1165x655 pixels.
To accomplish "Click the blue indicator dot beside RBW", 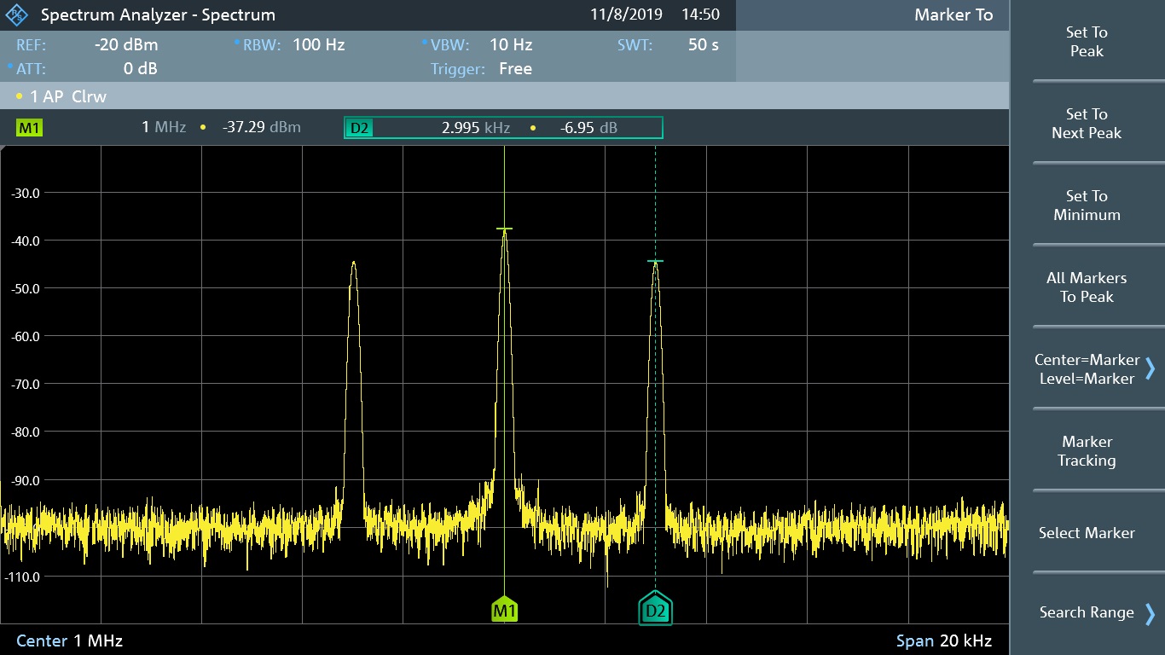I will pos(237,43).
